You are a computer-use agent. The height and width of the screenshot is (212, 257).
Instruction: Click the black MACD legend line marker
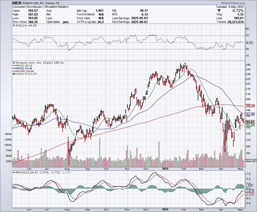point(14,172)
